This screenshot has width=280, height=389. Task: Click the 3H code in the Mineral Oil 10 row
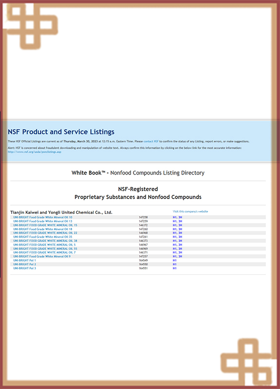(180, 217)
